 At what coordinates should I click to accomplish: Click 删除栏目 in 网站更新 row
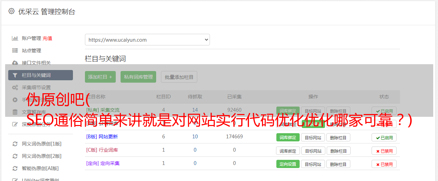click(338, 137)
